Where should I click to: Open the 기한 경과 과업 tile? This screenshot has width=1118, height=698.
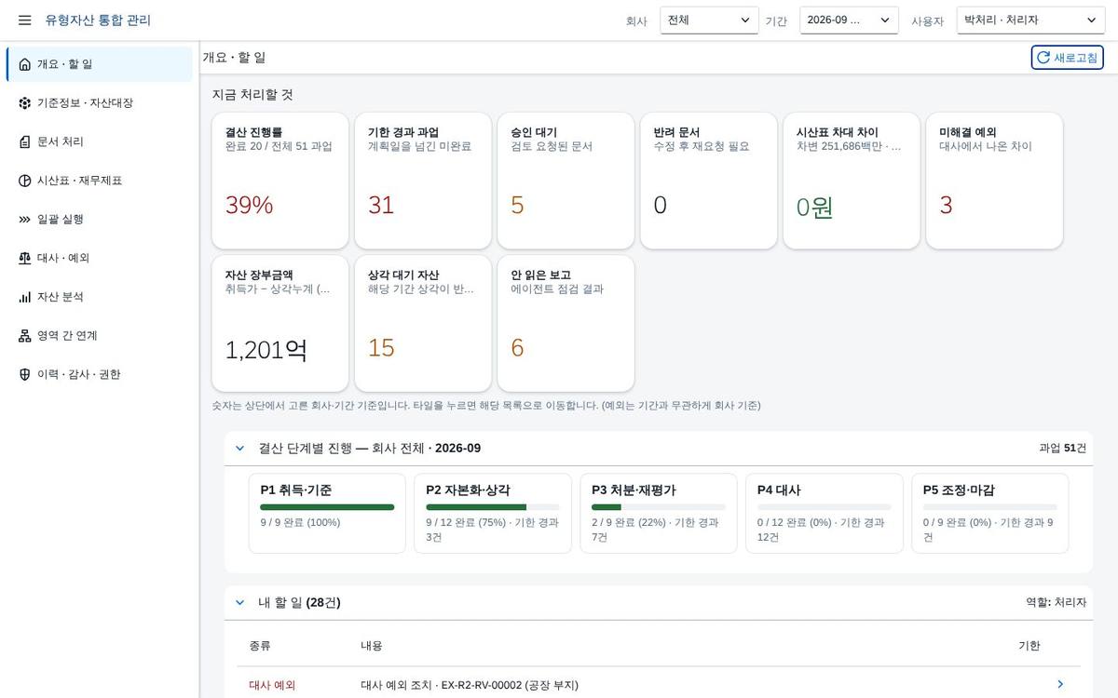(x=423, y=181)
